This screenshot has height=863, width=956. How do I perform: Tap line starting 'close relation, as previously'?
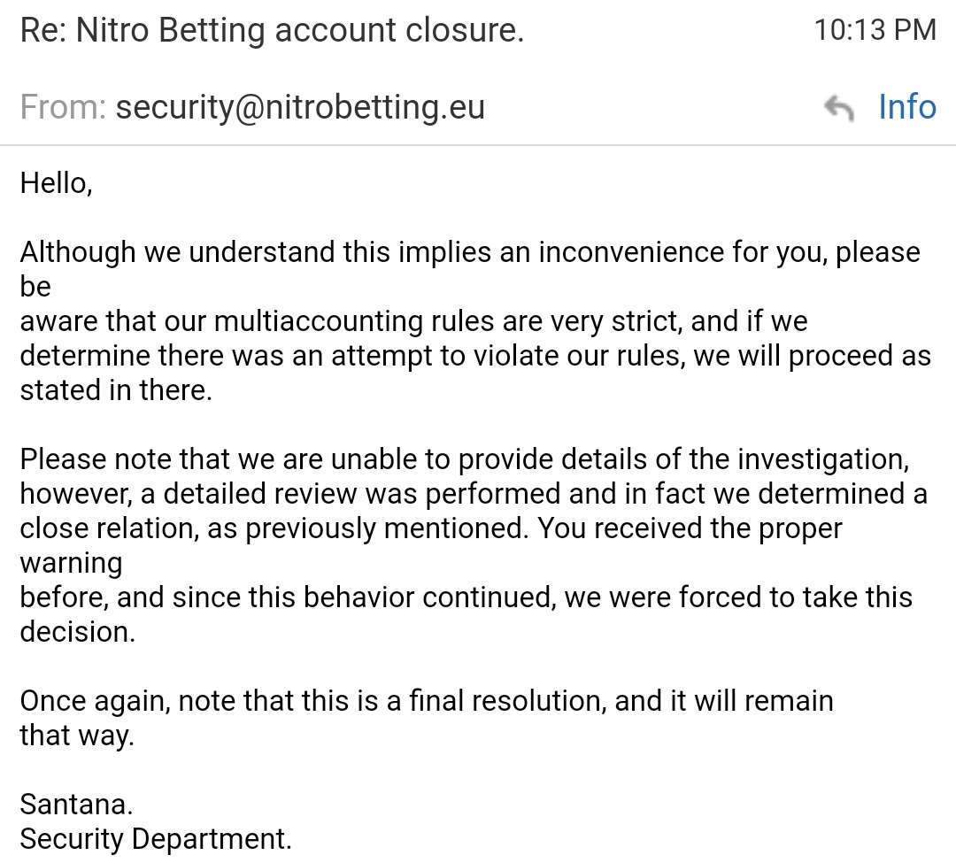pos(430,528)
